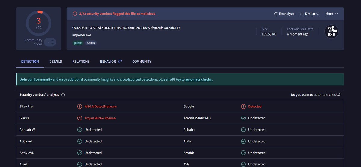Click the Arcabit vendor name
Image resolution: width=361 pixels, height=167 pixels.
[x=189, y=153]
